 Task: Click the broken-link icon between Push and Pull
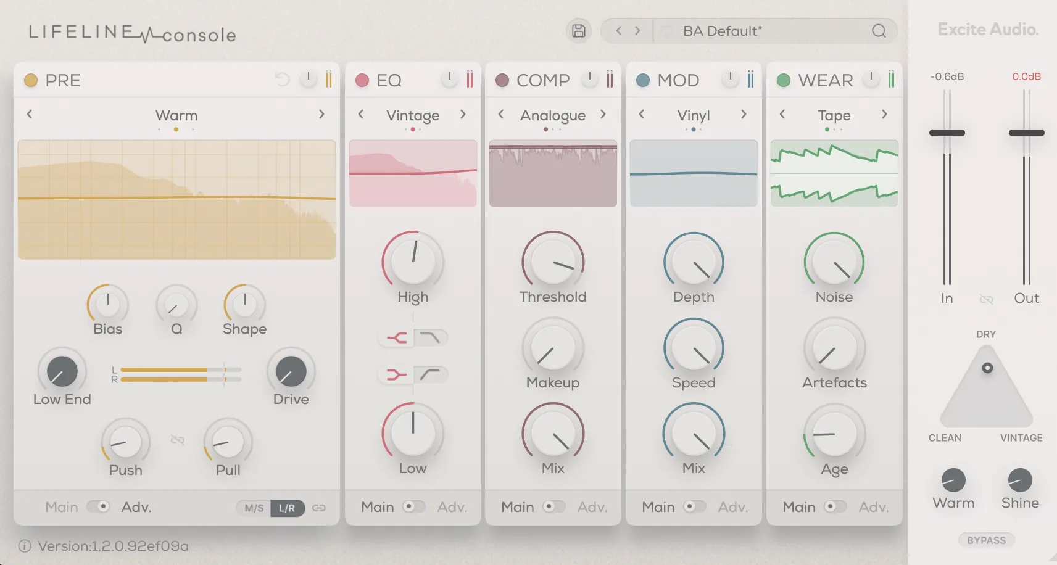point(177,439)
